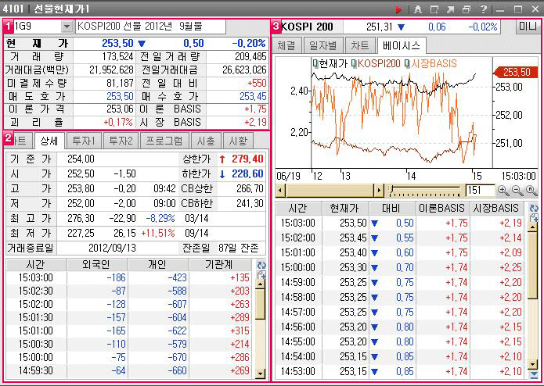Select the 15:02:30 row in investor table

(128, 291)
